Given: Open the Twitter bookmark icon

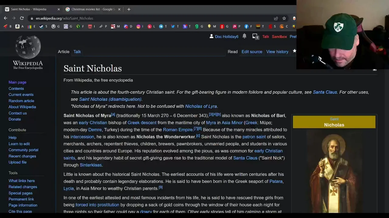Looking at the screenshot, I should (x=173, y=26).
